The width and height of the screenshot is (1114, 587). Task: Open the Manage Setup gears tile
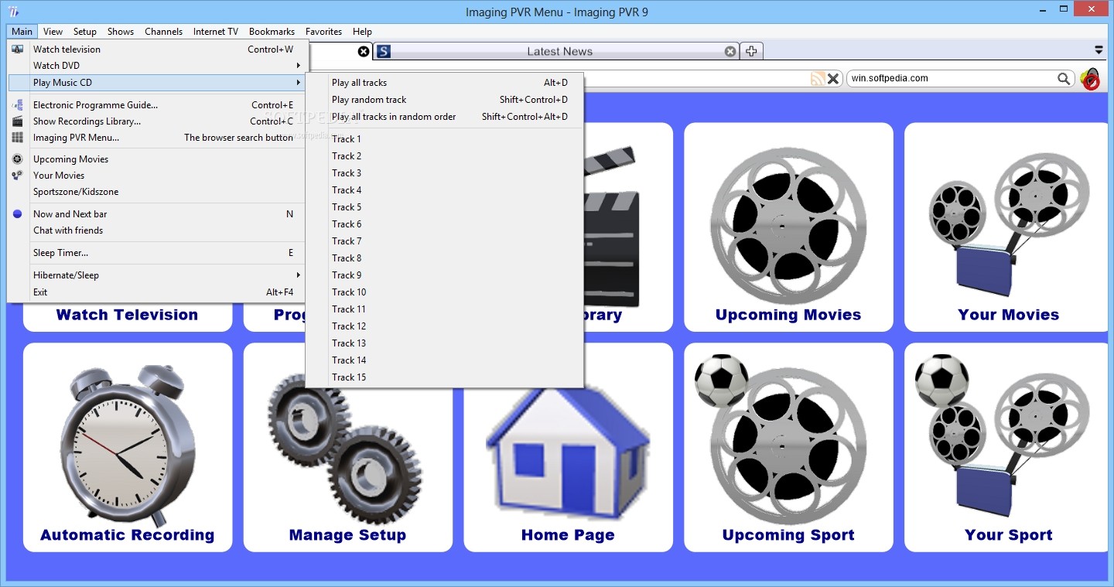(x=347, y=447)
